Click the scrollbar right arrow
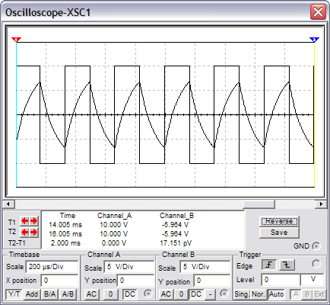Viewport: 330px width, 305px height. point(322,204)
